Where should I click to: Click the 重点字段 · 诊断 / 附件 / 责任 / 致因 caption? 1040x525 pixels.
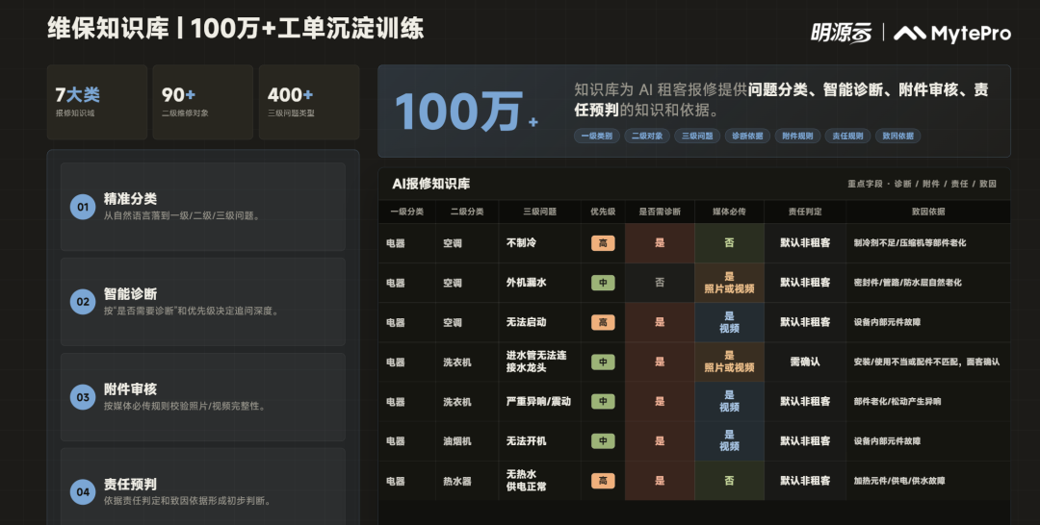922,184
